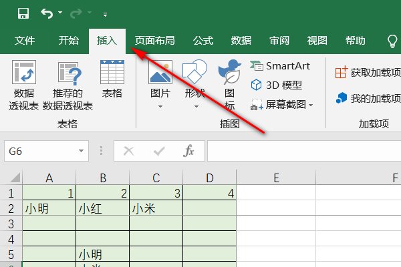401x267 pixels.
Task: Click cell A1 containing 1
Action: (x=49, y=193)
